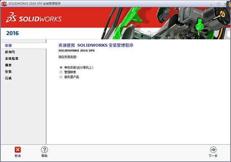This screenshot has height=162, width=231.
Task: Click the 帮助 label under help
Action: tap(45, 156)
